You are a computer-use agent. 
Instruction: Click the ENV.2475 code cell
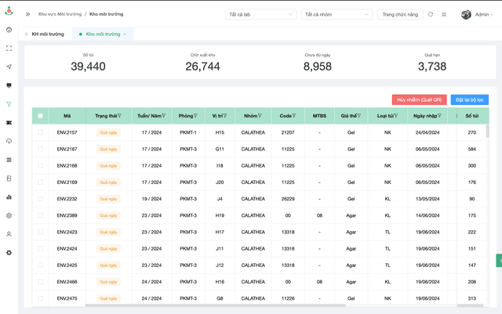(x=67, y=298)
